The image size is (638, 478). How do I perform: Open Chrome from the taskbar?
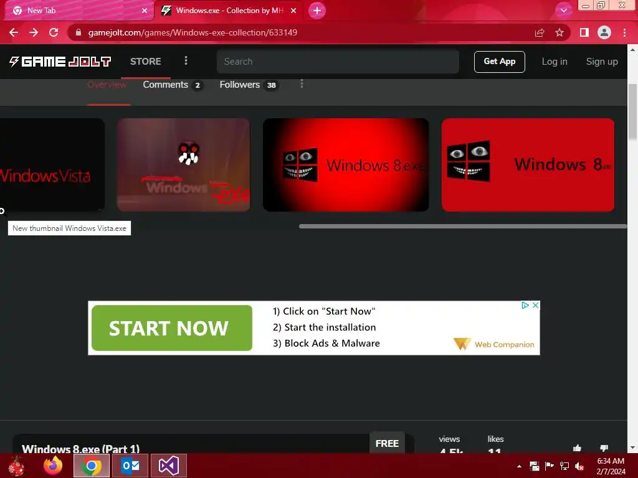click(92, 466)
